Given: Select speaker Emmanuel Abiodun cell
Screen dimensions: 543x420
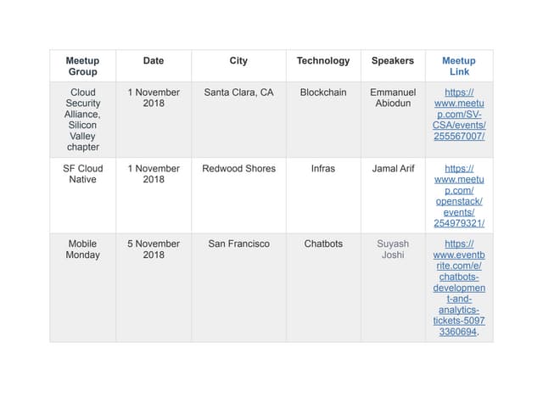Looking at the screenshot, I should (393, 98).
